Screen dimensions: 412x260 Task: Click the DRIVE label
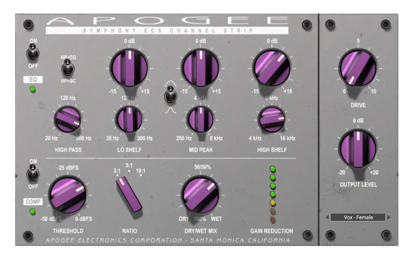(358, 105)
